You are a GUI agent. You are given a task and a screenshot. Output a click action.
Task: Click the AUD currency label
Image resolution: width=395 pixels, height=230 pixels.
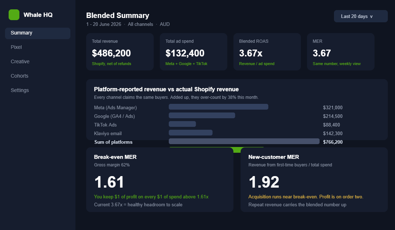click(x=164, y=24)
